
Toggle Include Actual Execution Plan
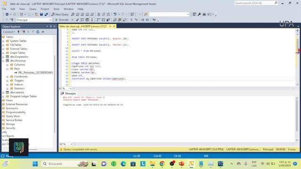[98, 20]
